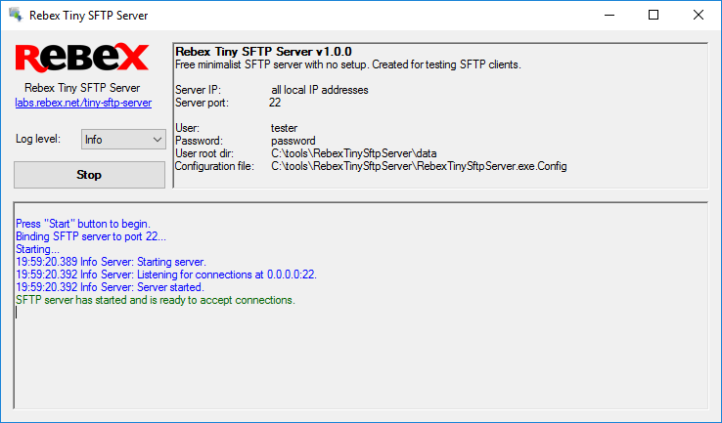Open the Log level dropdown
This screenshot has height=423, width=722.
tap(123, 140)
